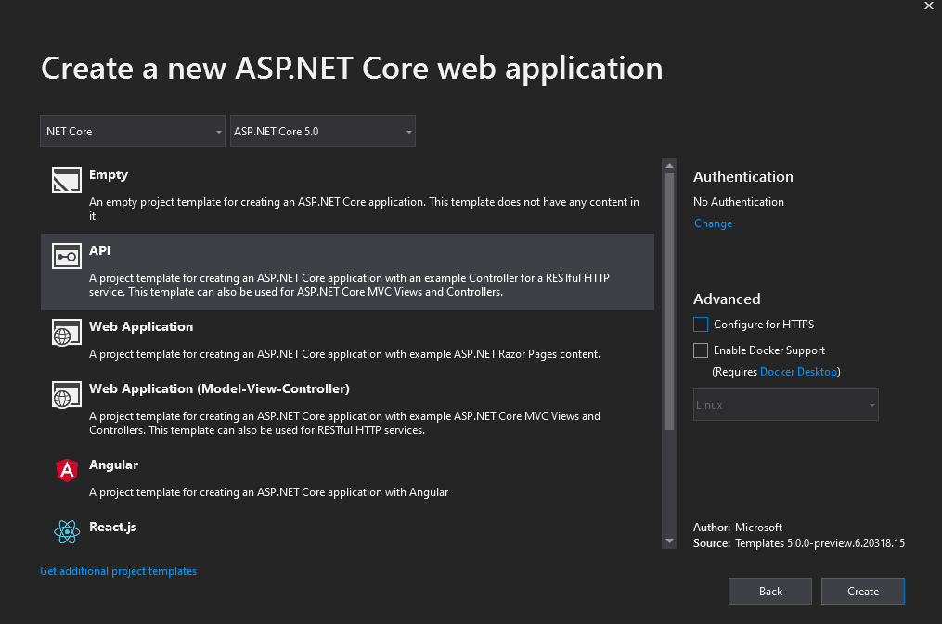Open the Docker Desktop link
The height and width of the screenshot is (624, 942).
click(798, 372)
